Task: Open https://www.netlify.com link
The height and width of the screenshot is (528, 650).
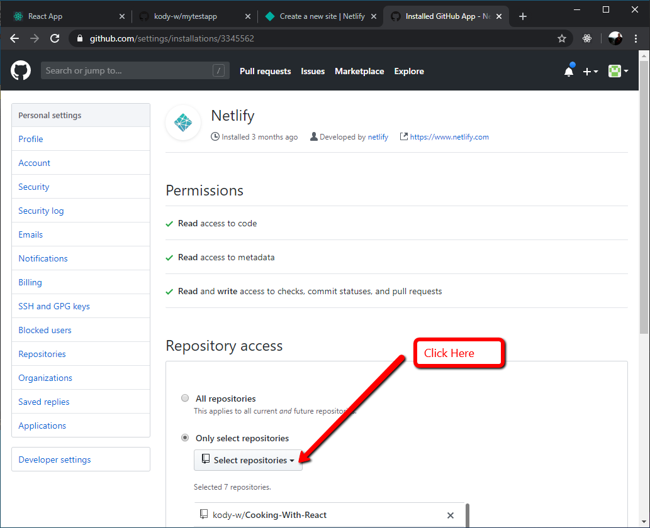Action: [x=449, y=136]
